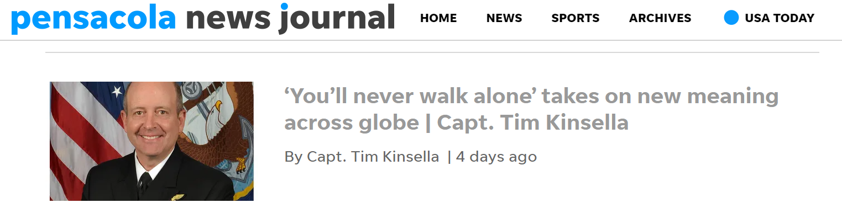The width and height of the screenshot is (842, 224).
Task: Select the SPORTS menu item
Action: click(576, 18)
